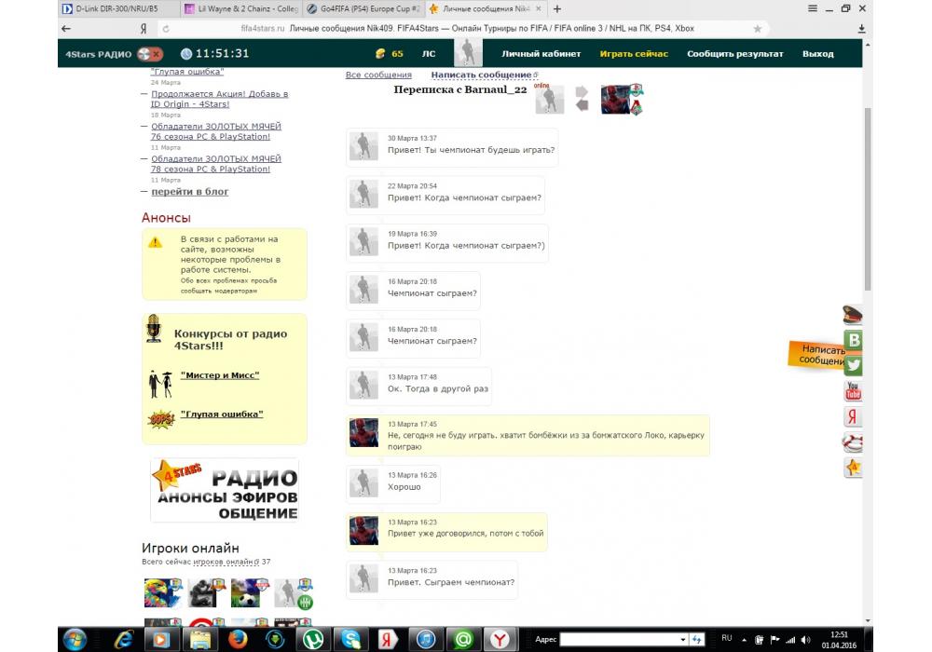Click the microphone icon by Конкурсы от радио

(154, 329)
